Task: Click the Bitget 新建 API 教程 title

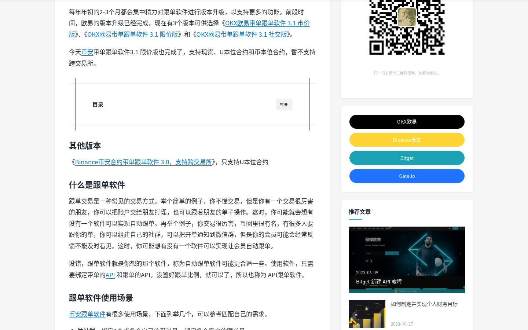Action: click(x=379, y=282)
